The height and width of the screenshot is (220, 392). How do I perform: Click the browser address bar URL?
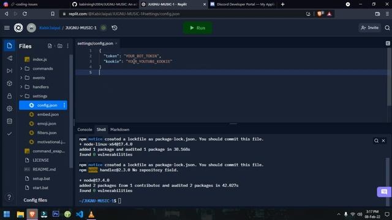(124, 14)
